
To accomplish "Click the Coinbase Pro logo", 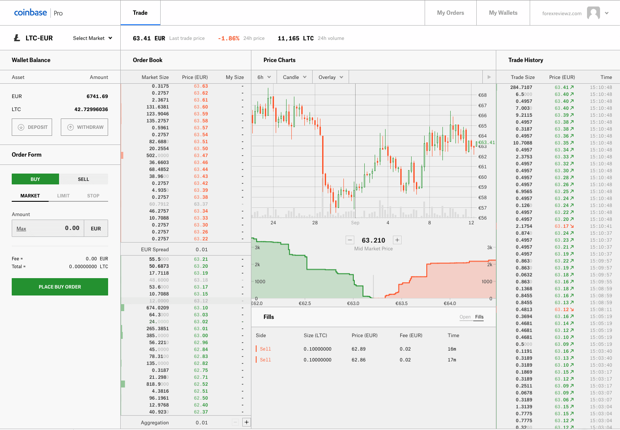I will click(38, 13).
